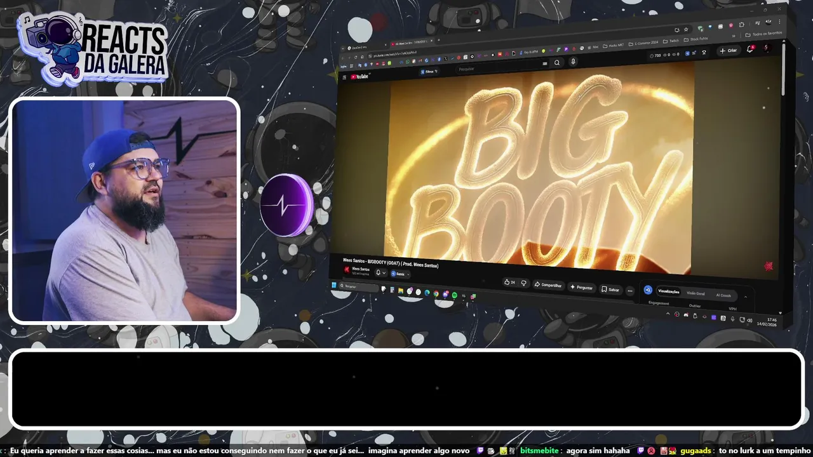Show more bookmarks with overflow chevron

(733, 36)
